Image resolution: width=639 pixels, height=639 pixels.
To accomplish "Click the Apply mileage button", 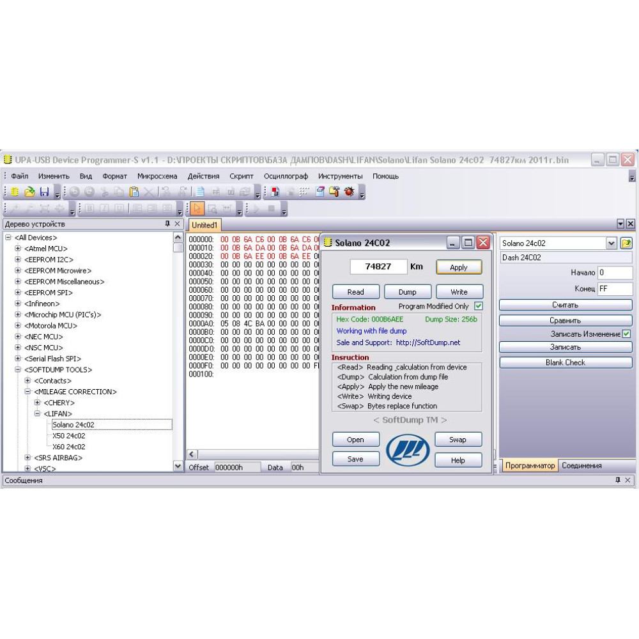I will tap(459, 267).
